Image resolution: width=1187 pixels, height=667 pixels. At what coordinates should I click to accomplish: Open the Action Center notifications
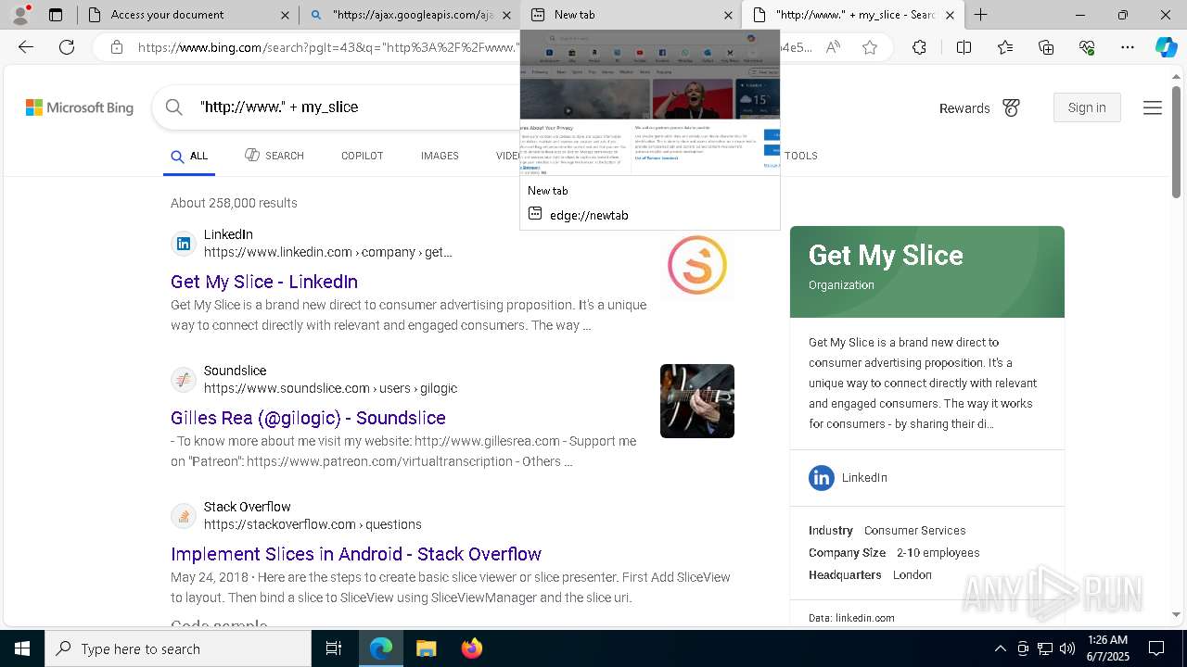(1156, 648)
